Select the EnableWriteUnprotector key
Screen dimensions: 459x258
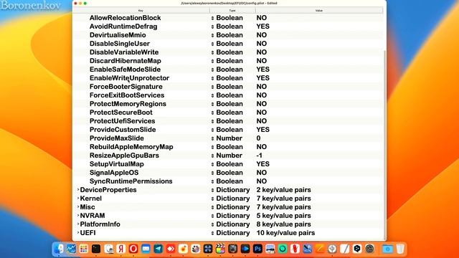point(129,78)
